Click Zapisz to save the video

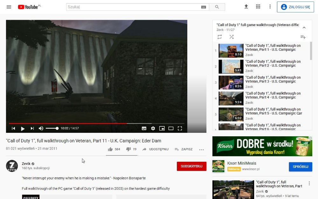(183, 149)
